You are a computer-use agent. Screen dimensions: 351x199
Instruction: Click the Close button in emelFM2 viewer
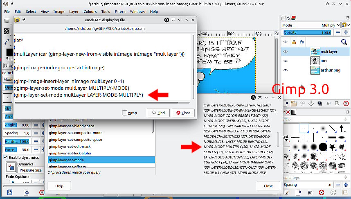click(x=183, y=113)
